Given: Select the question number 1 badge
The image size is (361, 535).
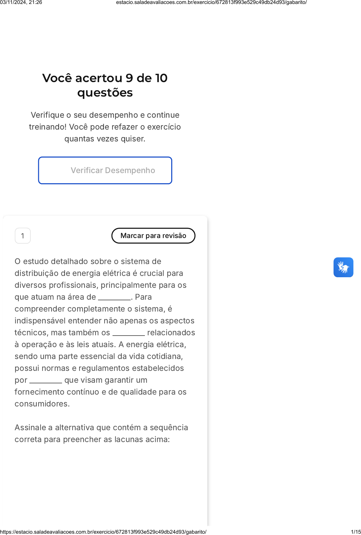Looking at the screenshot, I should point(23,236).
